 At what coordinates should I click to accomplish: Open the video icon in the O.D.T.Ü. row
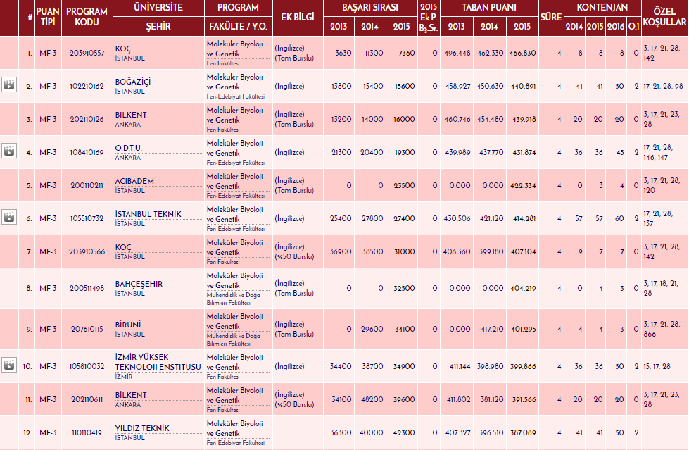[9, 151]
